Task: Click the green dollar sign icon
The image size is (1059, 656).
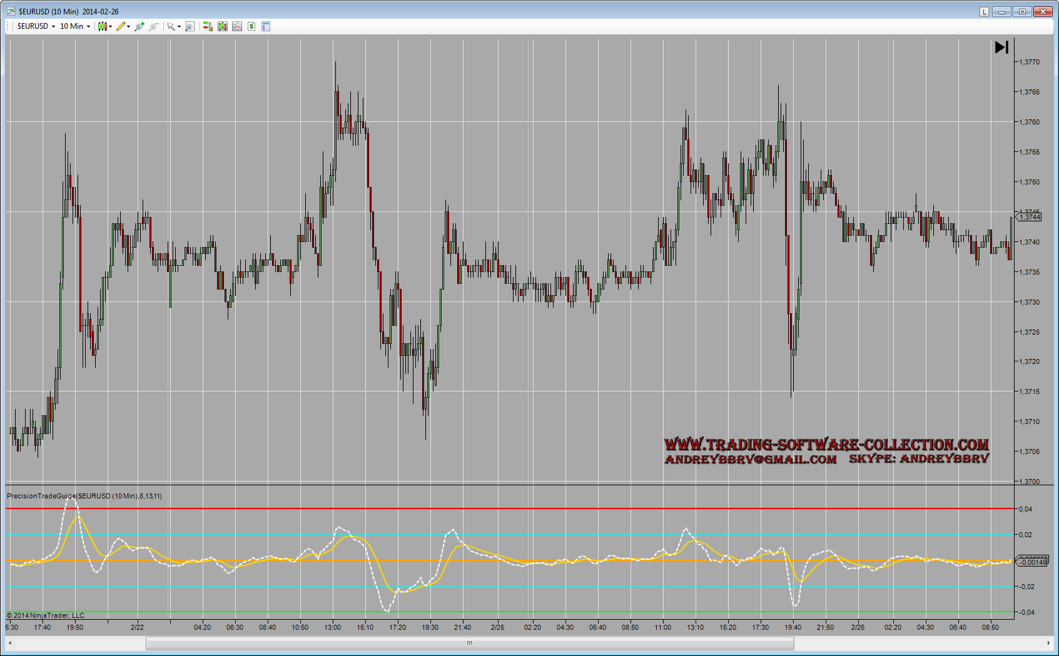Action: click(251, 26)
